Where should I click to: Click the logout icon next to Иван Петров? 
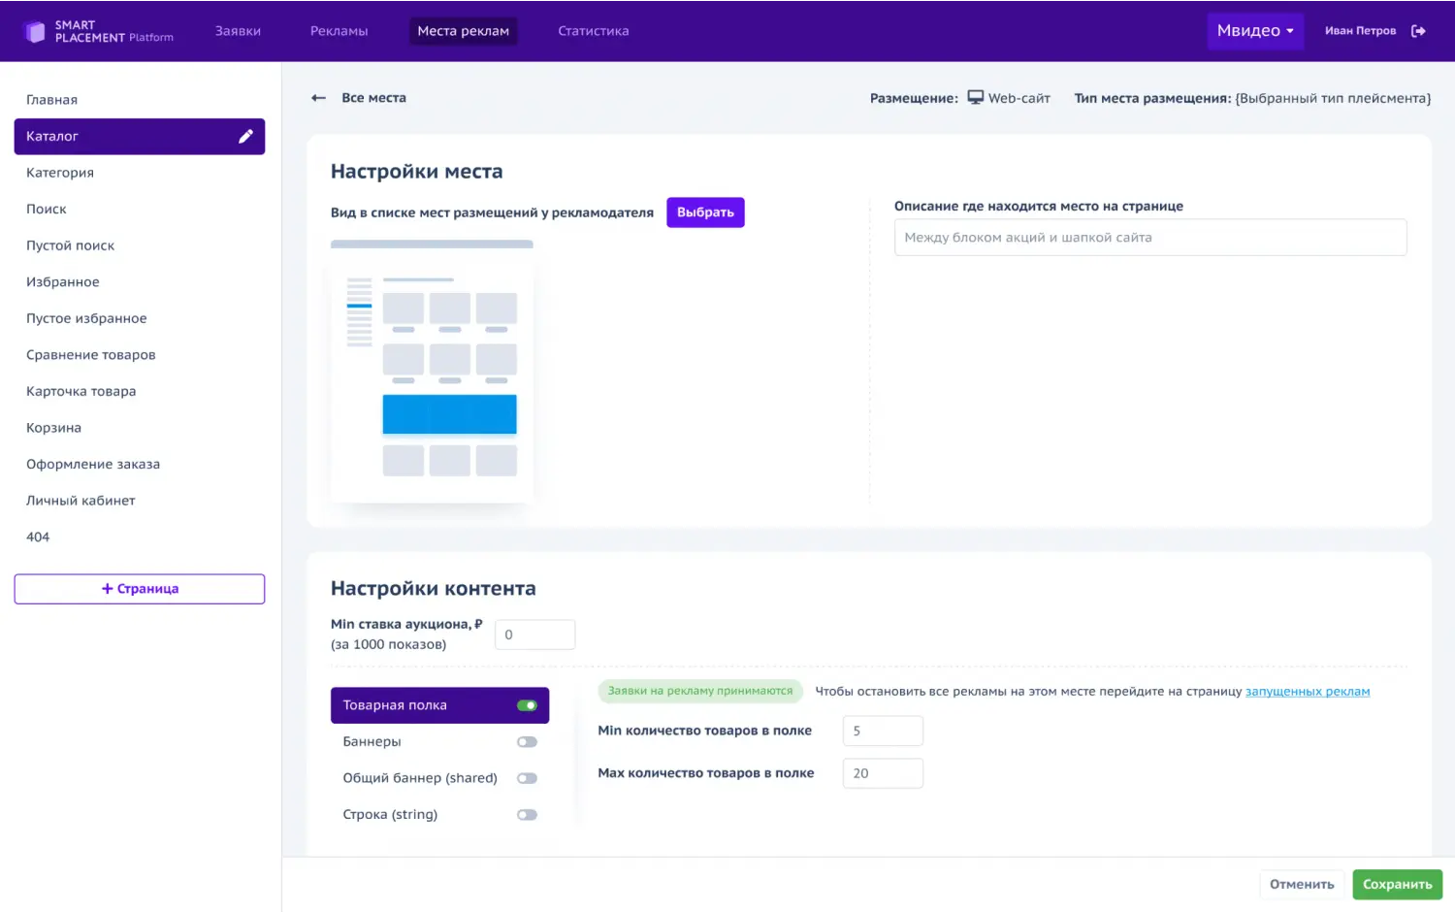(x=1418, y=31)
